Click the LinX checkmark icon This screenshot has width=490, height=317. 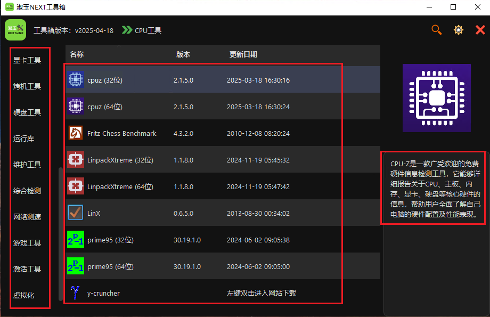click(76, 213)
